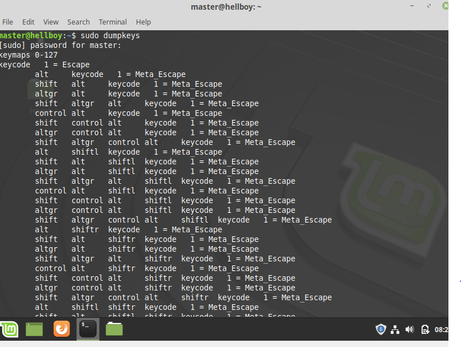Click 'Meta_Escape' on the single alt keycode line

coord(160,74)
